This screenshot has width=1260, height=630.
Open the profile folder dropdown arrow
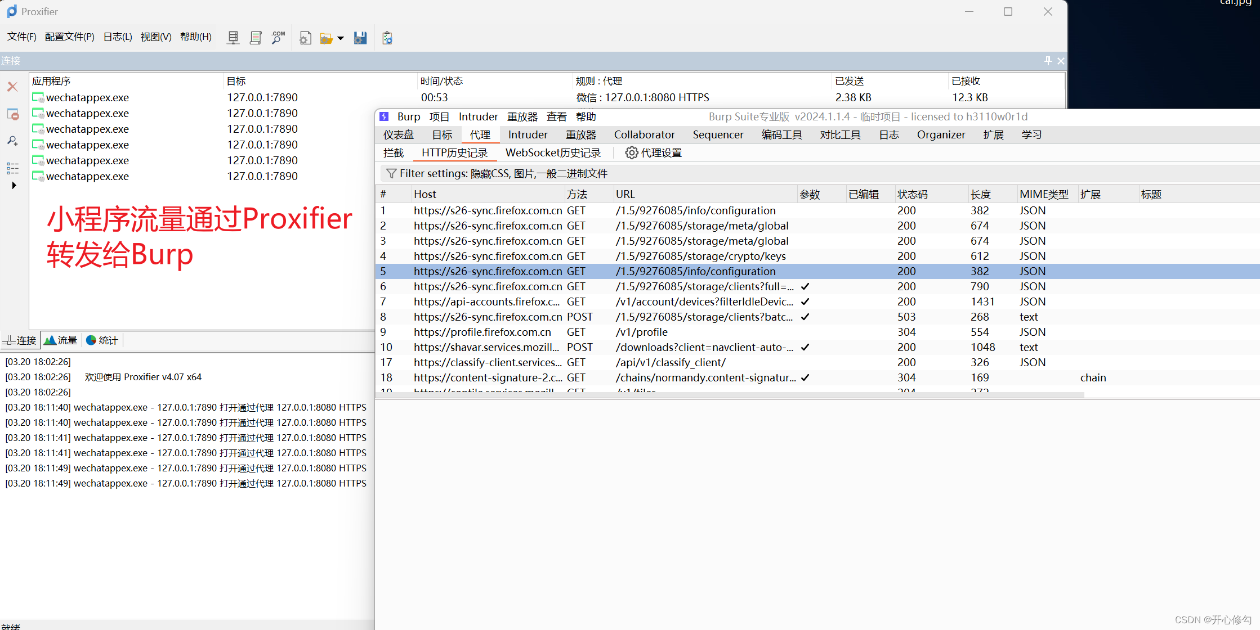point(341,38)
